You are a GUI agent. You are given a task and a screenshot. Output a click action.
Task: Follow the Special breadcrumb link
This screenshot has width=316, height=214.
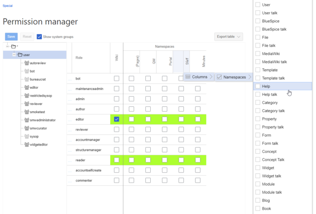click(8, 6)
